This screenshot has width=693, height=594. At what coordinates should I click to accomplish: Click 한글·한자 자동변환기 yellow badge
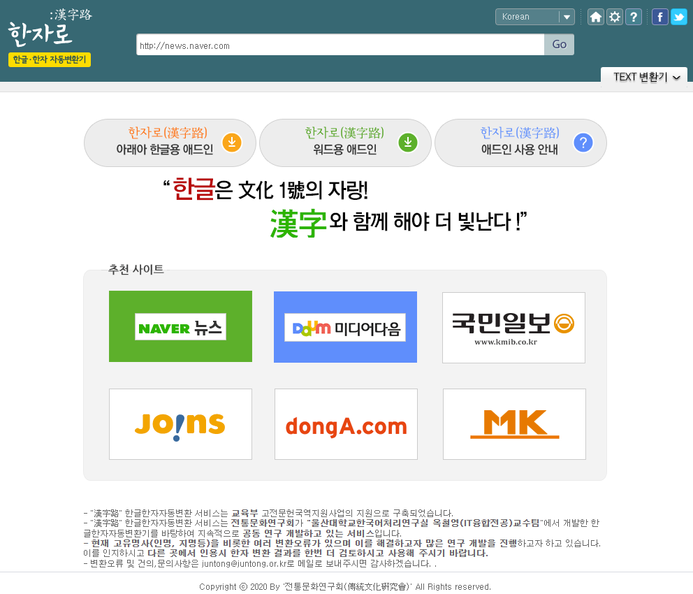point(50,59)
